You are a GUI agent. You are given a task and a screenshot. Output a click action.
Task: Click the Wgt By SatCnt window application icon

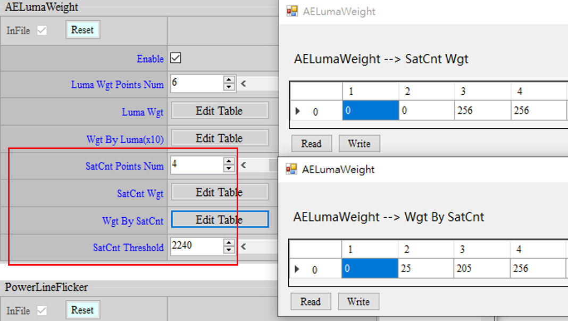click(x=291, y=168)
